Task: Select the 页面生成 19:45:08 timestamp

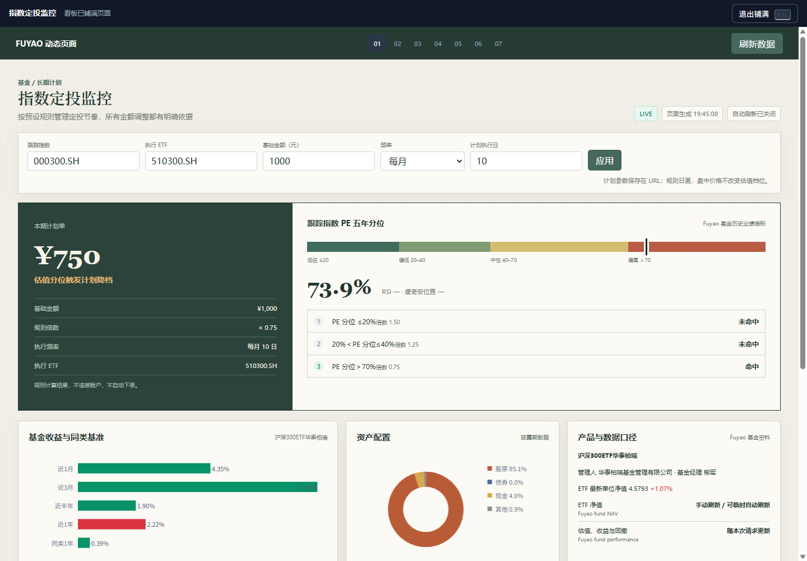Action: tap(692, 114)
